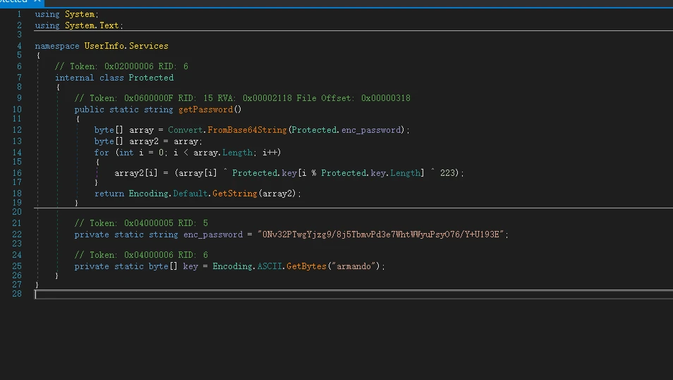Click the "armando" string literal

pyautogui.click(x=353, y=266)
